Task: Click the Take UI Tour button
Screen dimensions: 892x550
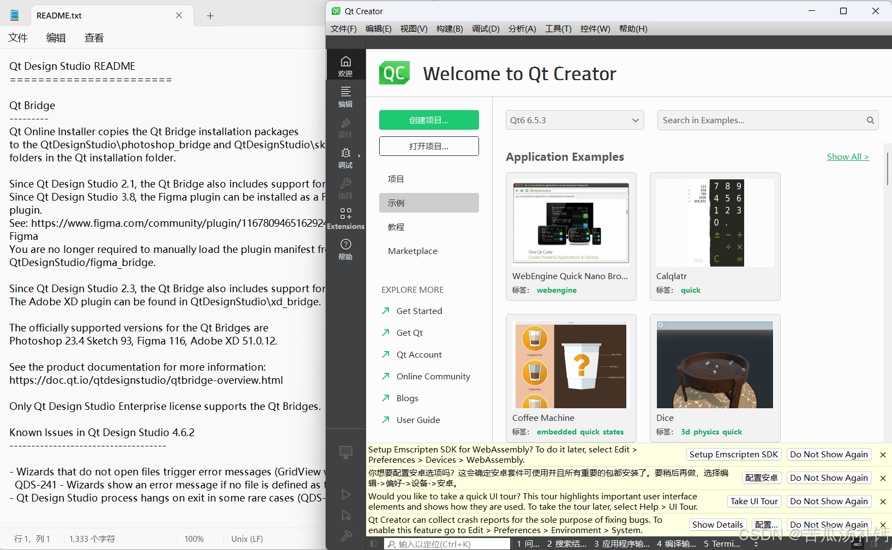Action: (755, 501)
